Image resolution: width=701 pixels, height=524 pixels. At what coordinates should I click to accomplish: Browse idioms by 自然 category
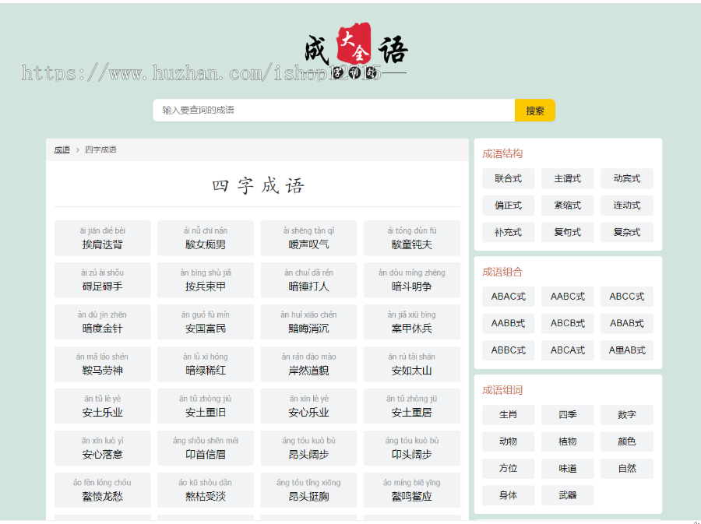[x=627, y=469]
